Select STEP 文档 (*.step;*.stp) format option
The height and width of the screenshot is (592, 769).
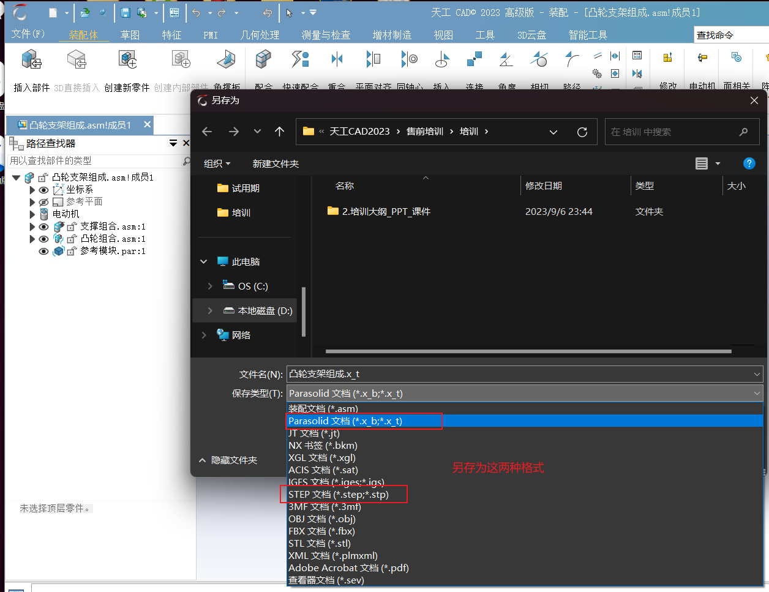[339, 495]
